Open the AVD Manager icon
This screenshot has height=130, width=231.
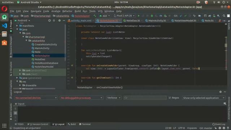214,16
